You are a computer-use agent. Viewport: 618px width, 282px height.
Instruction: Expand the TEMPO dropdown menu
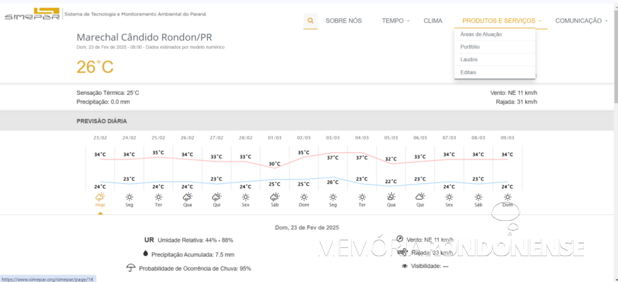pyautogui.click(x=395, y=21)
